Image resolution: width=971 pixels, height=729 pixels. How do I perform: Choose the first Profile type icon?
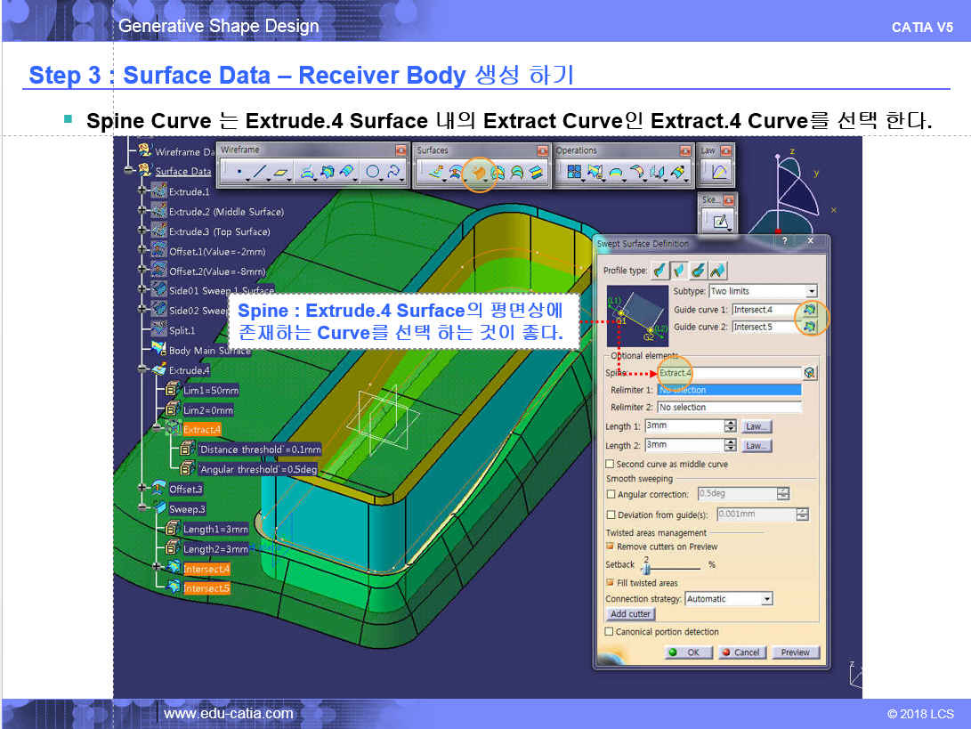click(659, 270)
